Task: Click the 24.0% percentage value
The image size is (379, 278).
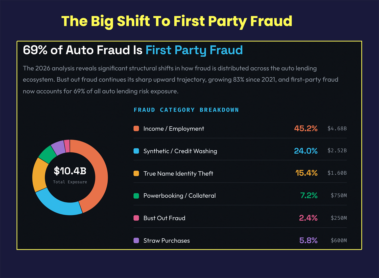Action: point(306,151)
